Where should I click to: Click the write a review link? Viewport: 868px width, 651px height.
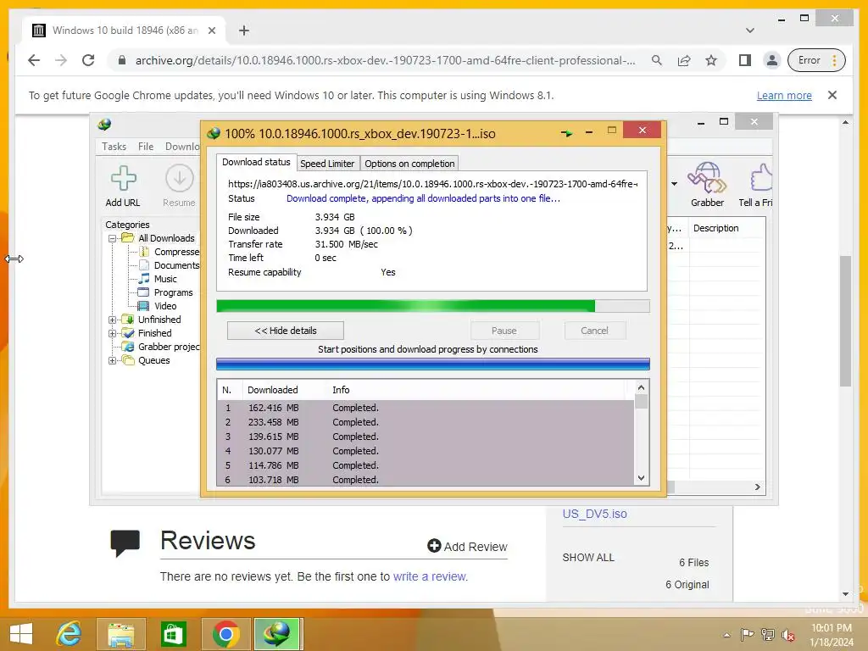click(x=430, y=576)
